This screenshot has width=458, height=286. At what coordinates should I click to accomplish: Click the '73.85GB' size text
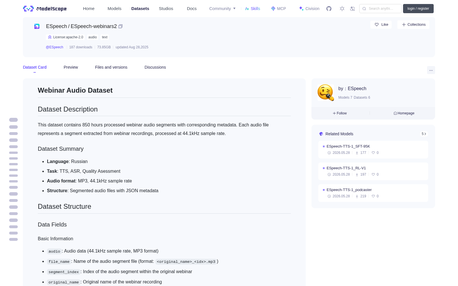104,47
